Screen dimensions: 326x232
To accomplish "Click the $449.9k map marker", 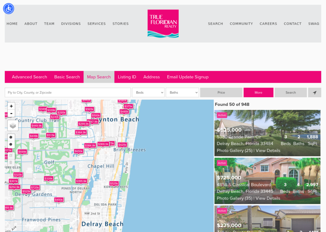I will [37, 126].
